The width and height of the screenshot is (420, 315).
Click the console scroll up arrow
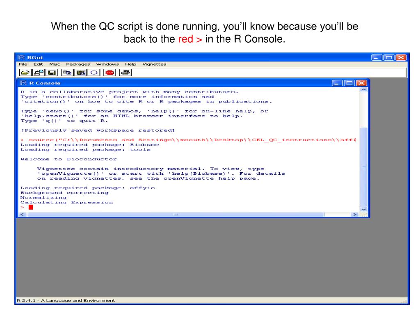coord(363,90)
